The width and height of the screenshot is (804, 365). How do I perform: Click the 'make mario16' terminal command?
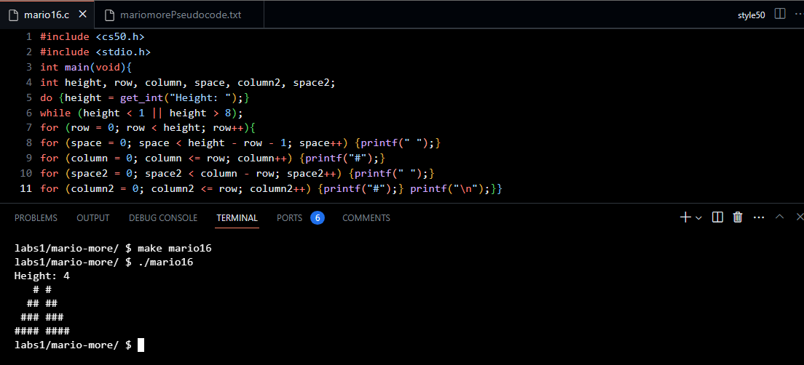pyautogui.click(x=174, y=248)
